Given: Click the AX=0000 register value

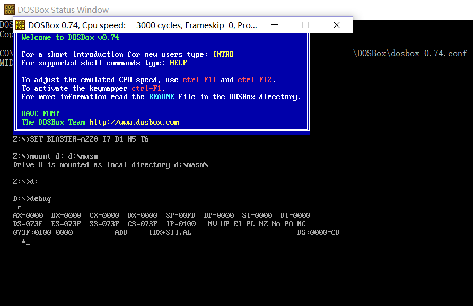Looking at the screenshot, I should (x=28, y=215).
